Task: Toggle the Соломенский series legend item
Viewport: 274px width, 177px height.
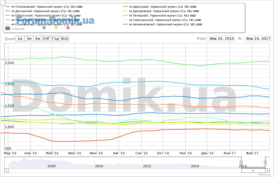Action: pyautogui.click(x=44, y=24)
